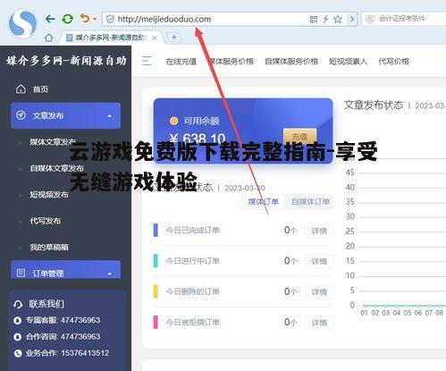Click the address bar forward chevron
This screenshot has width=446, height=371.
tap(352, 20)
